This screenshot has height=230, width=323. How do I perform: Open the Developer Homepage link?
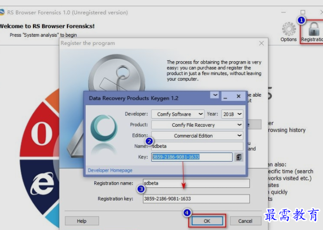110,170
